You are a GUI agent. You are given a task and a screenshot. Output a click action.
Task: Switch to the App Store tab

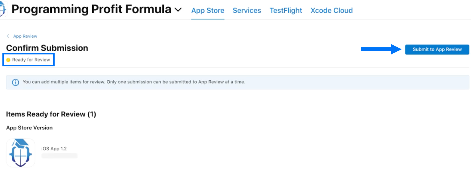[x=208, y=10]
